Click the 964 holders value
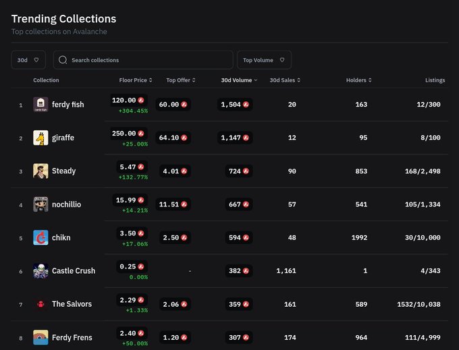The width and height of the screenshot is (459, 350). [361, 337]
